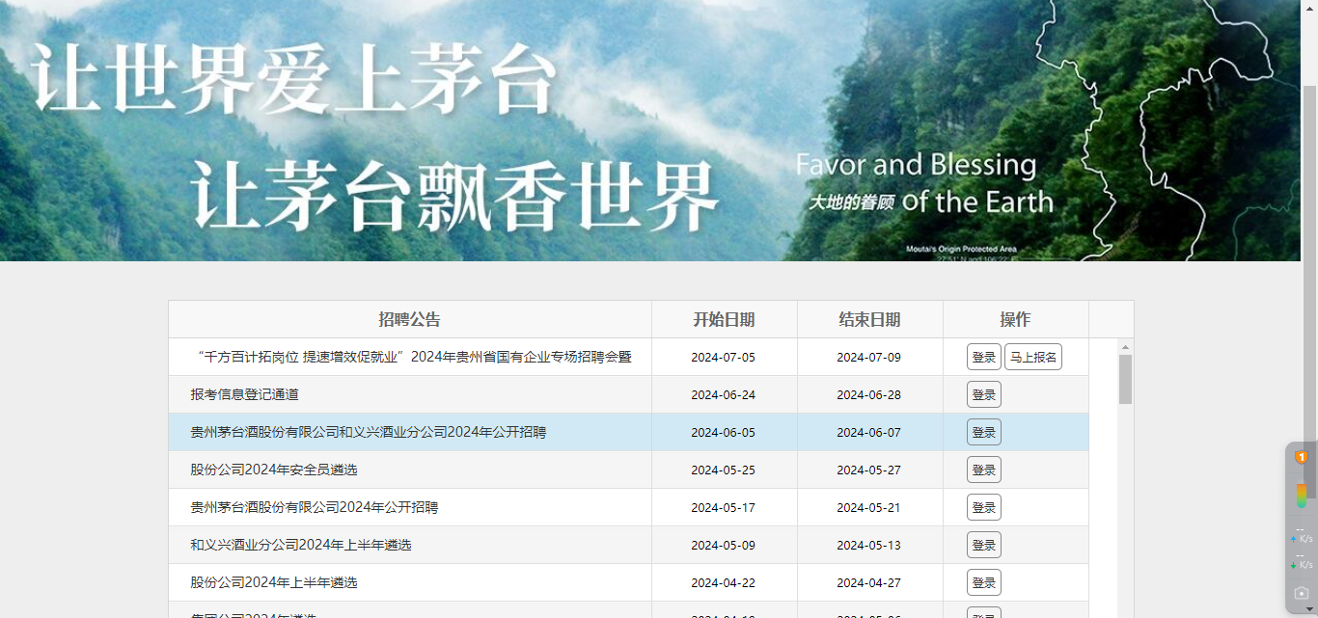
Task: Click start date 2024-06-05
Action: pyautogui.click(x=724, y=432)
